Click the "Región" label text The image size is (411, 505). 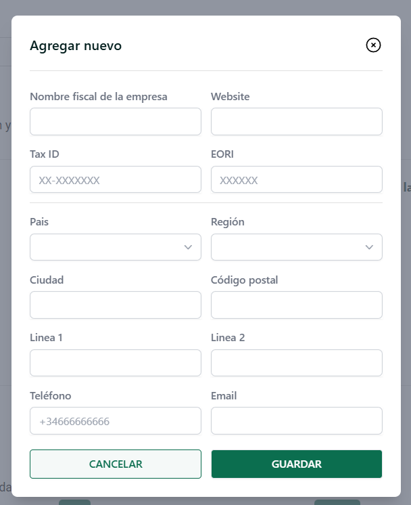(x=228, y=222)
